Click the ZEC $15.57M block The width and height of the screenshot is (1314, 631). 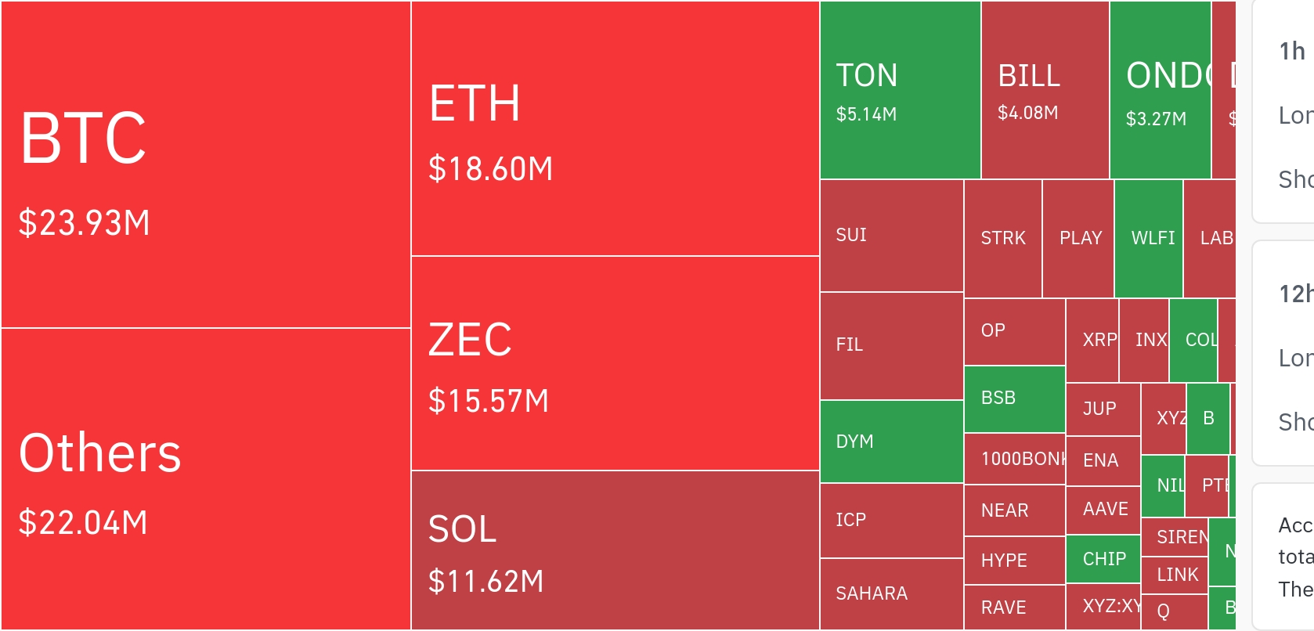pos(615,363)
